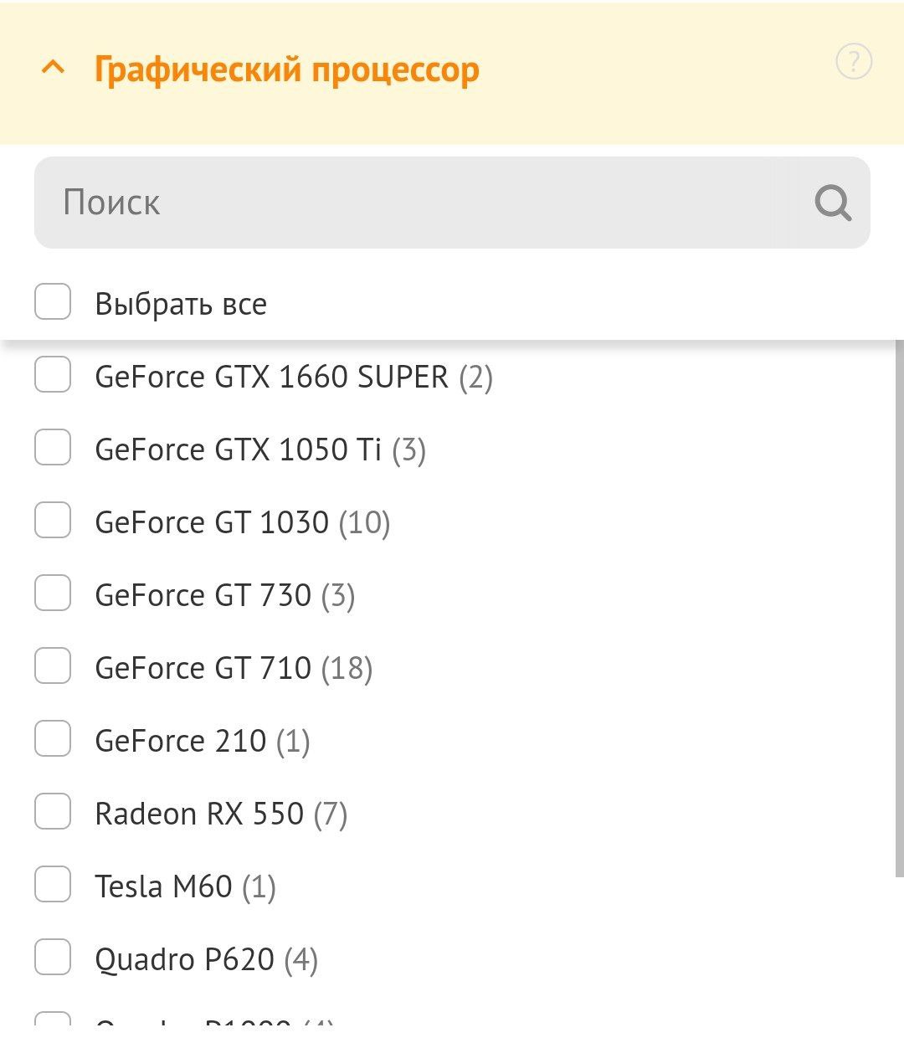Click the help question mark icon
Screen dimensions: 904x1043
(854, 62)
